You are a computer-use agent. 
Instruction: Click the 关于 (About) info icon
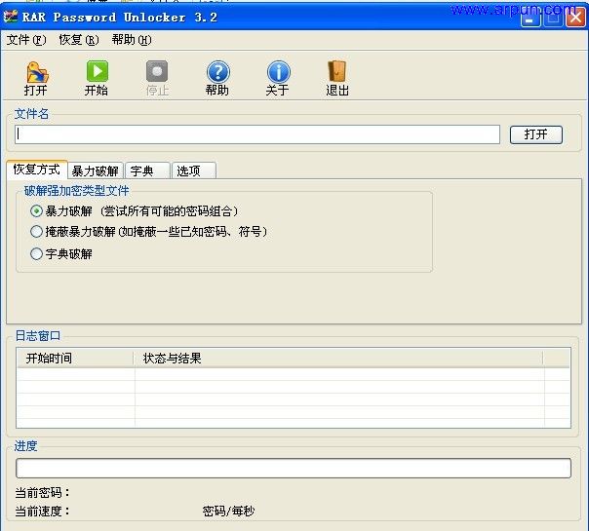pos(278,73)
